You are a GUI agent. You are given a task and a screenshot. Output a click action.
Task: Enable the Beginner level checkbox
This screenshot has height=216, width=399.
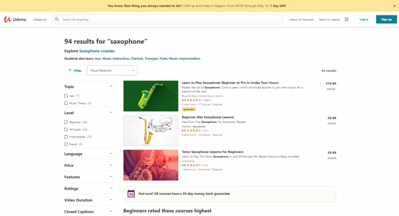tap(66, 122)
